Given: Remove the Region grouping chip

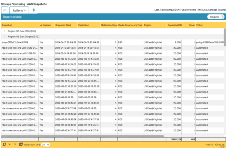Looking at the screenshot, I should 222,17.
